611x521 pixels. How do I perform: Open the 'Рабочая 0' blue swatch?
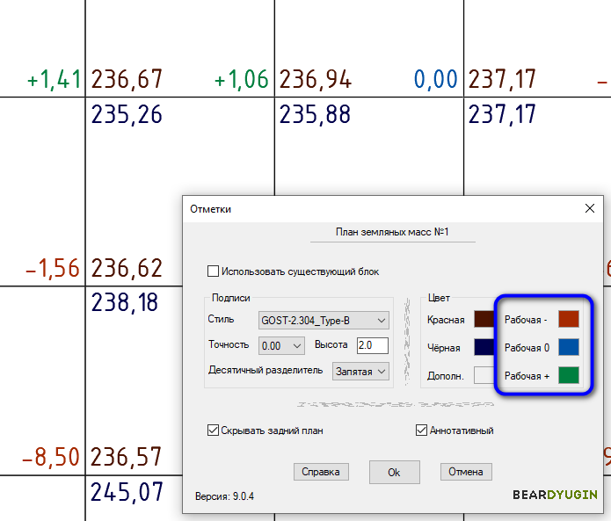tap(569, 347)
